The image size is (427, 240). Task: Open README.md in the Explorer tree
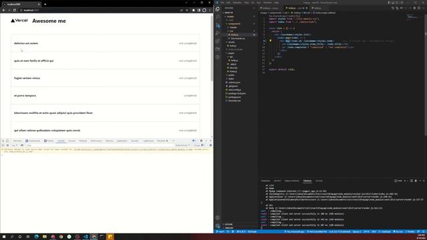pyautogui.click(x=234, y=101)
